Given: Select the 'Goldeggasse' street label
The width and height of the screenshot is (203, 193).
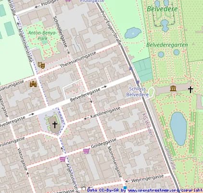Looking at the screenshot, I should pos(104,143).
